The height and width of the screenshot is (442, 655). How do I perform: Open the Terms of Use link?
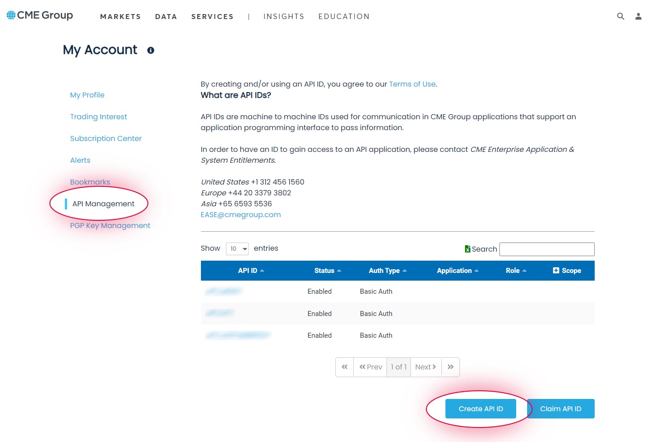pyautogui.click(x=412, y=84)
